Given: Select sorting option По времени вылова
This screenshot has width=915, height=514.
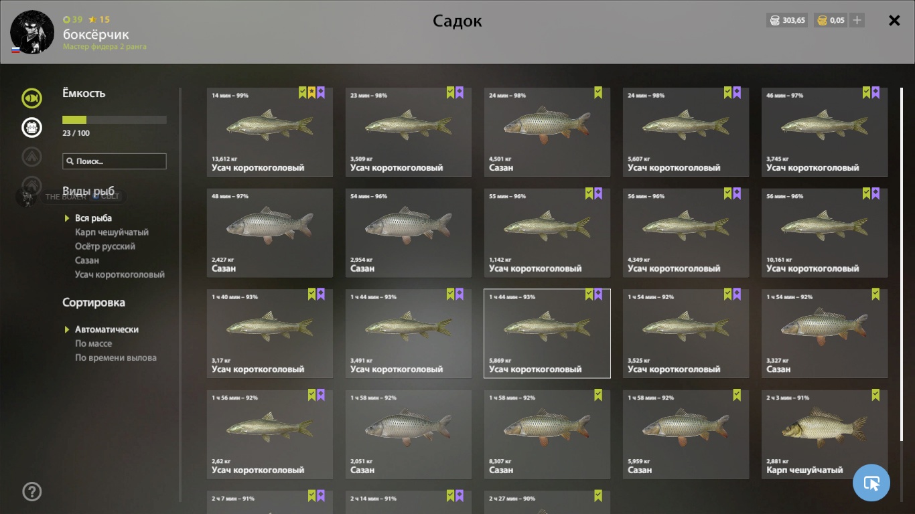Looking at the screenshot, I should [116, 357].
